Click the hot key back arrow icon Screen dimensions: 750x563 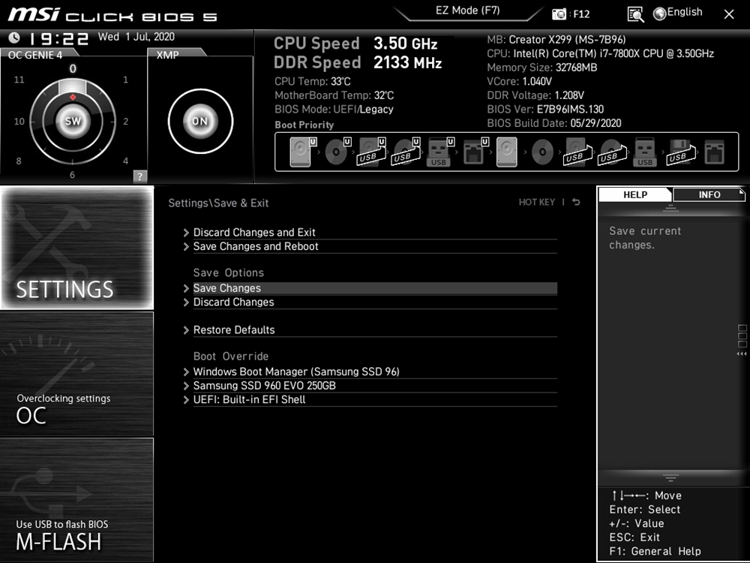576,203
